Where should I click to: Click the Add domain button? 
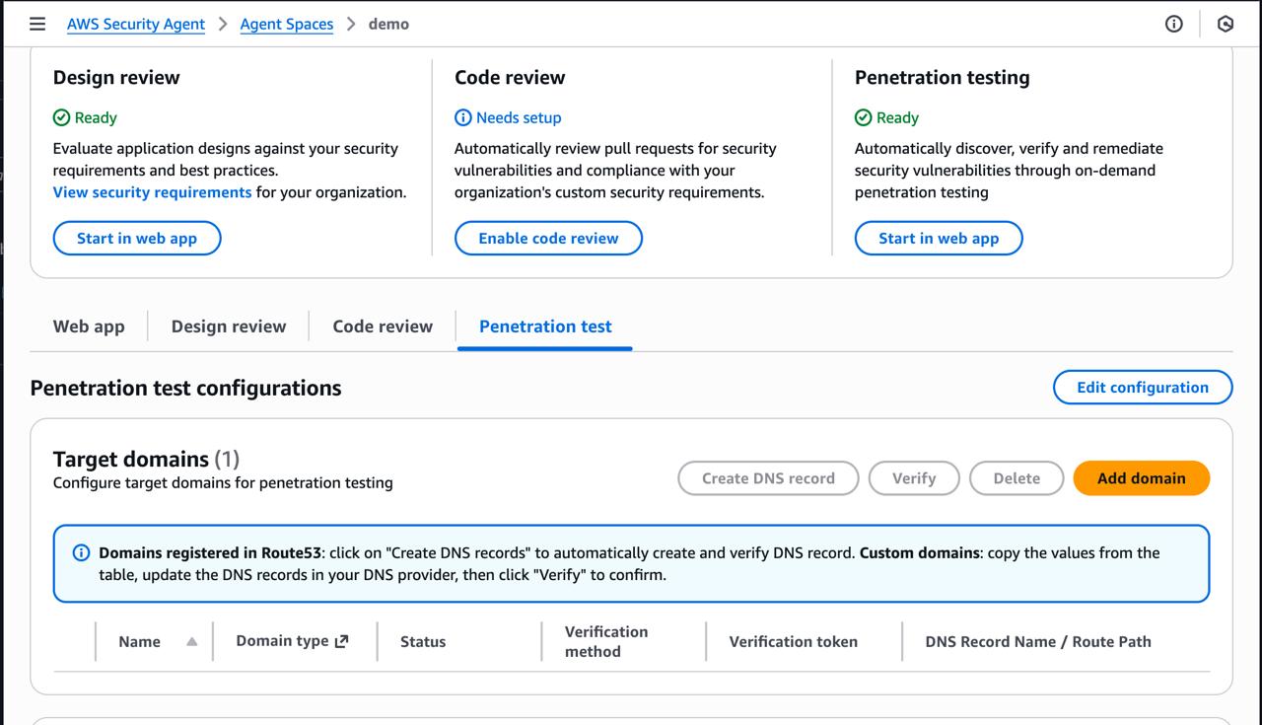pos(1141,478)
